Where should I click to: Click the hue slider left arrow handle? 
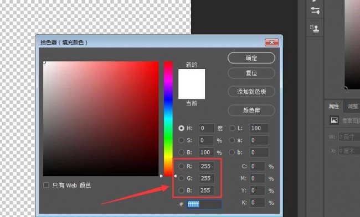(161, 176)
